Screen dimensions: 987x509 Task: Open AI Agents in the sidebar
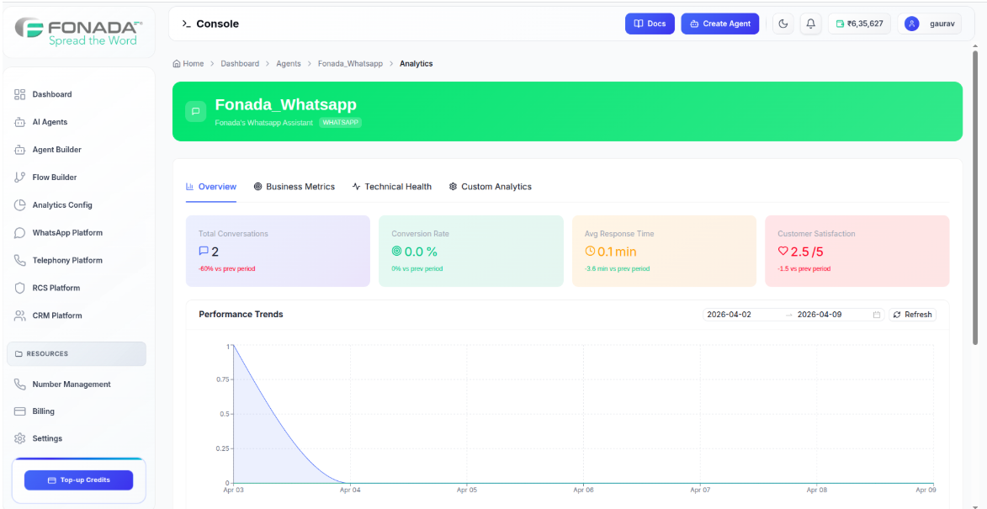pyautogui.click(x=50, y=122)
